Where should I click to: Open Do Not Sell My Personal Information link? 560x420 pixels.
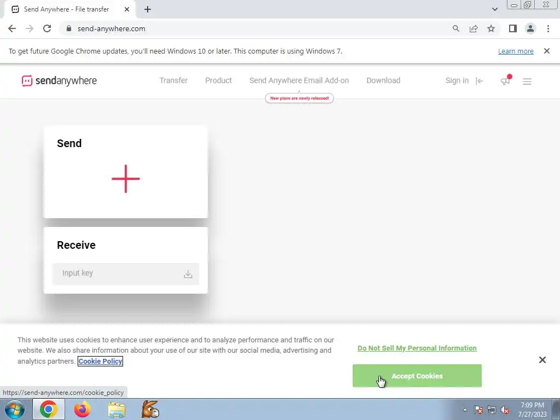pos(417,348)
